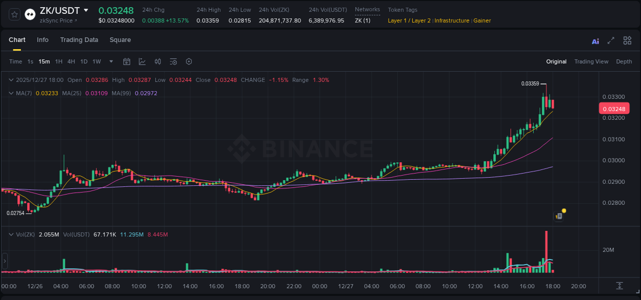Switch to the Trading Data tab
Image resolution: width=641 pixels, height=300 pixels.
point(79,40)
